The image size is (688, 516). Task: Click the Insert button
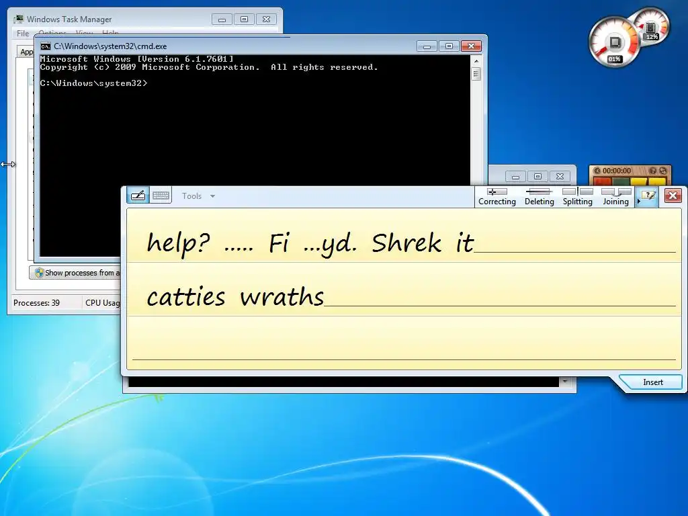pos(652,382)
